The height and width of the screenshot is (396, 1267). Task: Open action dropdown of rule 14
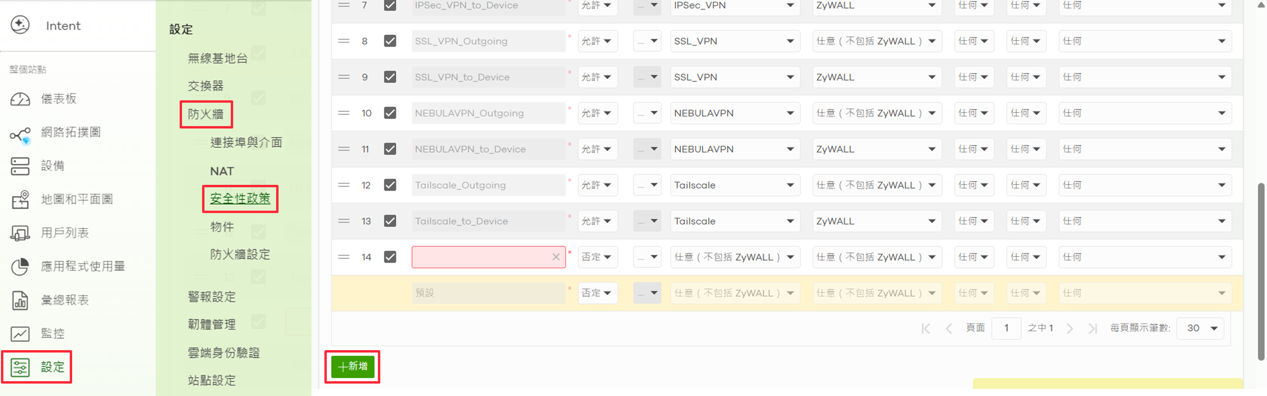point(597,257)
